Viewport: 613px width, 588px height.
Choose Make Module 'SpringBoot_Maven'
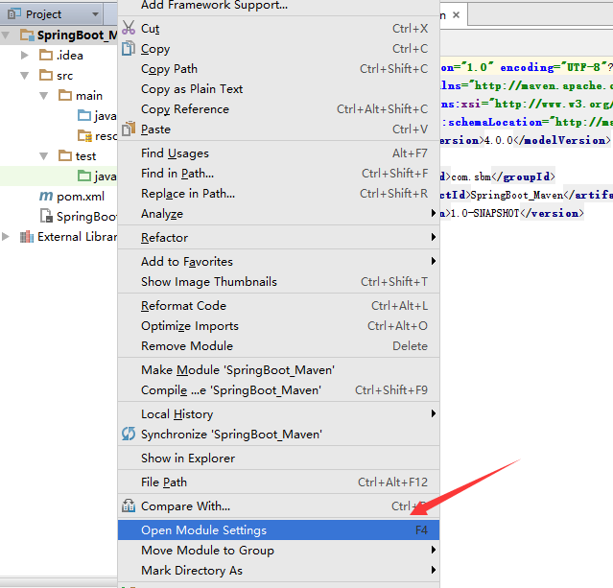click(x=278, y=369)
